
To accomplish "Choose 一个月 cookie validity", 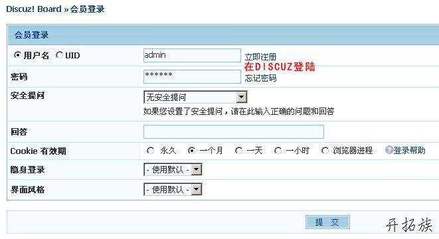I will pos(191,151).
